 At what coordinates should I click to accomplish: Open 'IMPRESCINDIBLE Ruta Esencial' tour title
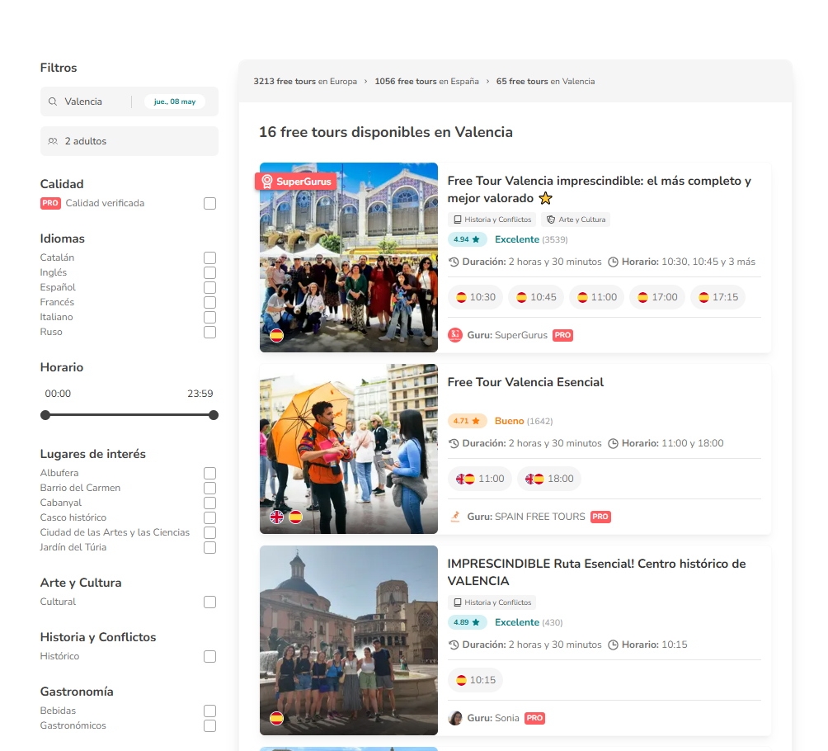tap(597, 572)
